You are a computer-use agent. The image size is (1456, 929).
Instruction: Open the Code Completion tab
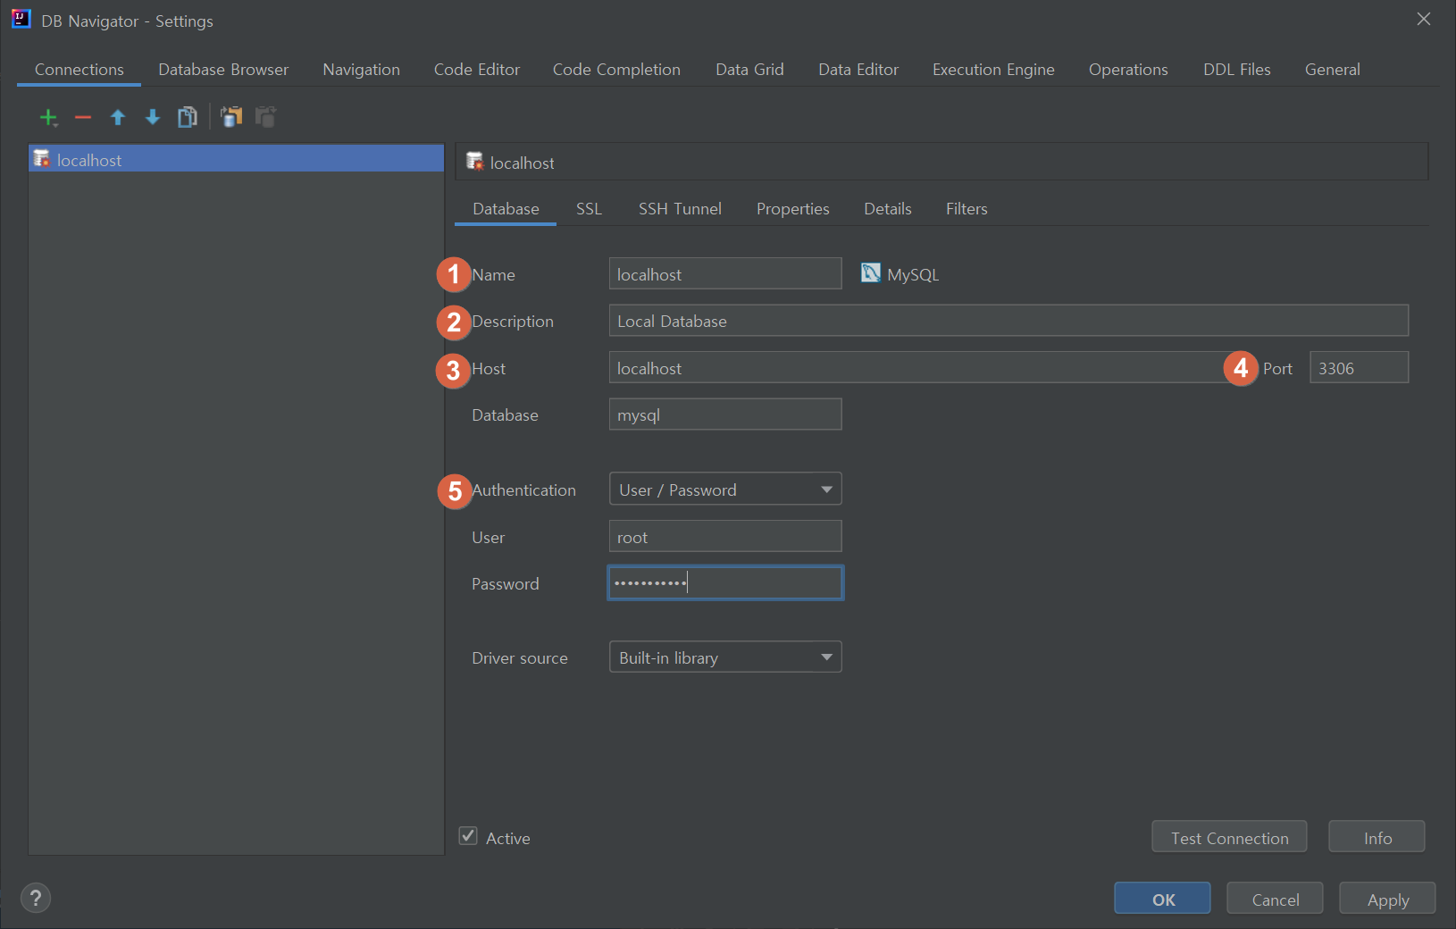(x=616, y=70)
